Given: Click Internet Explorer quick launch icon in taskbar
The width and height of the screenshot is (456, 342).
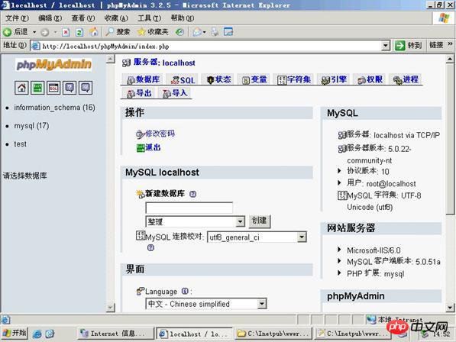Looking at the screenshot, I should [37, 334].
